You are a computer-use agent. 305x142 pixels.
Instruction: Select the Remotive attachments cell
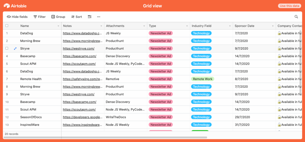click(126, 79)
